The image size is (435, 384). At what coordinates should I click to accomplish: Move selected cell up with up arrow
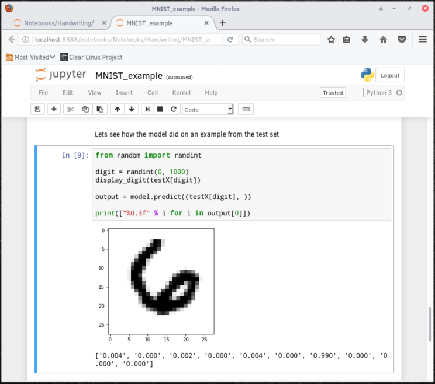click(x=118, y=109)
